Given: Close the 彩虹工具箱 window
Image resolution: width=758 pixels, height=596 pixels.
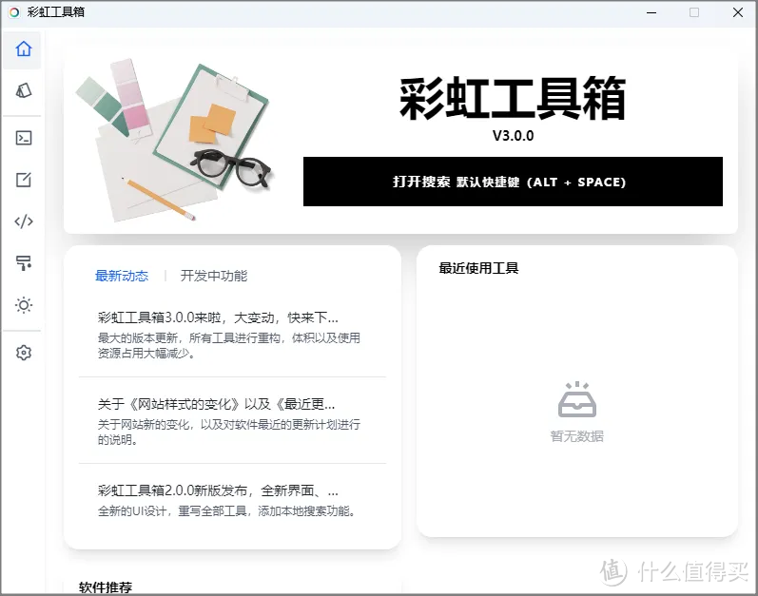Looking at the screenshot, I should point(738,12).
